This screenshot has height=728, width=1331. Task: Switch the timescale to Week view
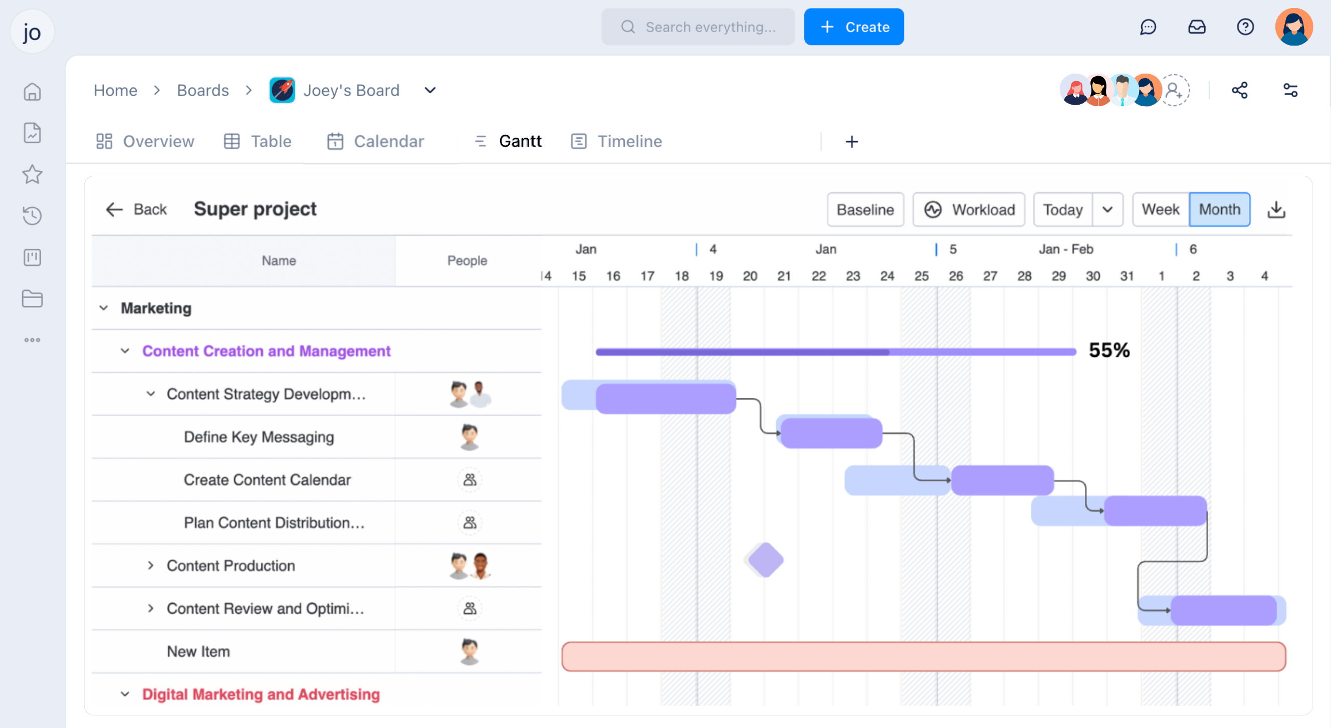pyautogui.click(x=1161, y=209)
